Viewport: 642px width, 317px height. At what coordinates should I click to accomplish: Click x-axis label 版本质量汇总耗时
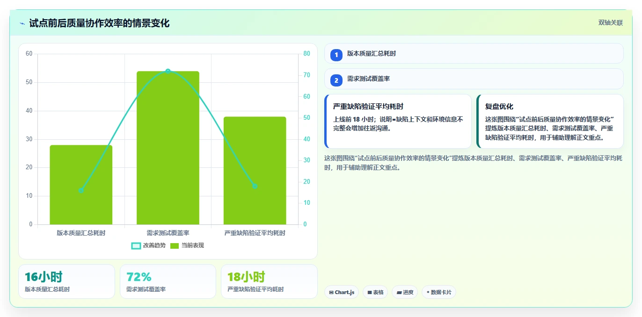81,233
